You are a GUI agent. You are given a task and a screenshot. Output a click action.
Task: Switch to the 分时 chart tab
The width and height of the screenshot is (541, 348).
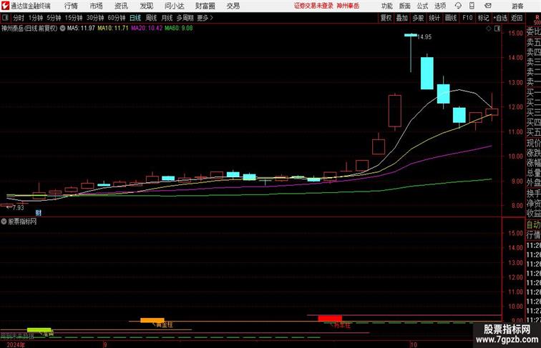19,18
